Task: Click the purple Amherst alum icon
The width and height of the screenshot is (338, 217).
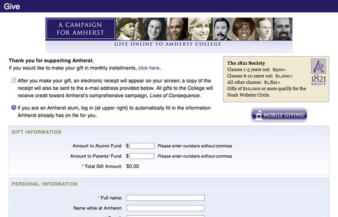Action: [14, 107]
